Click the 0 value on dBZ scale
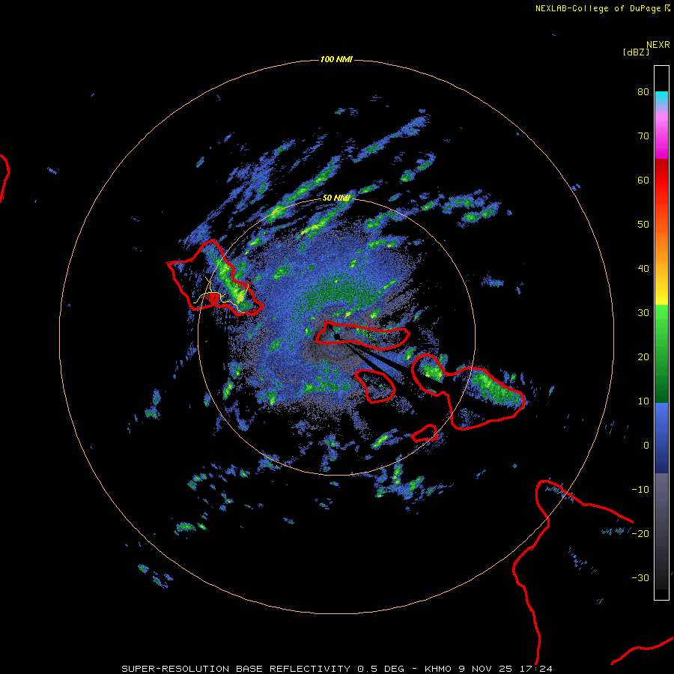Viewport: 674px width, 674px height. click(x=646, y=446)
